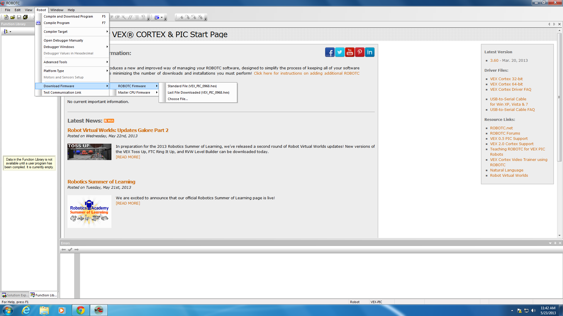Screen dimensions: 563x316
Task: Open the Robot menu
Action: coord(41,10)
